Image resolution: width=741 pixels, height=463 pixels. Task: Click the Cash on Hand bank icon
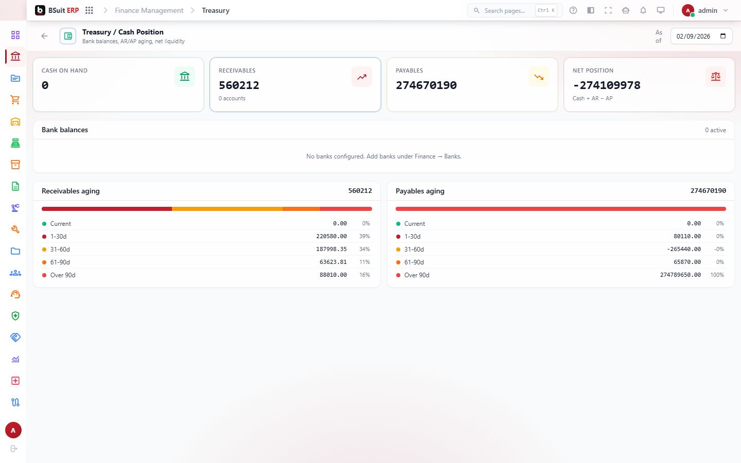[x=185, y=77]
